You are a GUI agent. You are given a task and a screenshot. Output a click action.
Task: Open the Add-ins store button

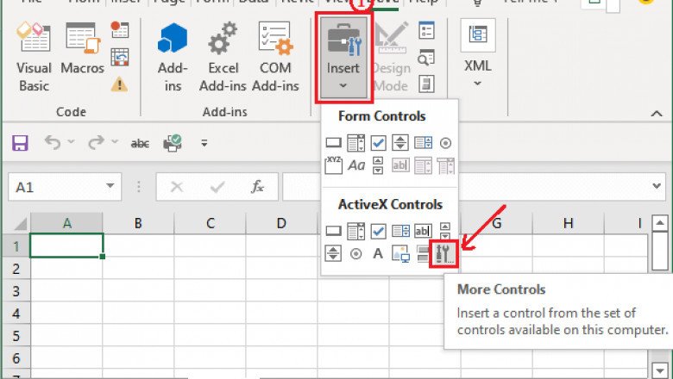tap(173, 57)
